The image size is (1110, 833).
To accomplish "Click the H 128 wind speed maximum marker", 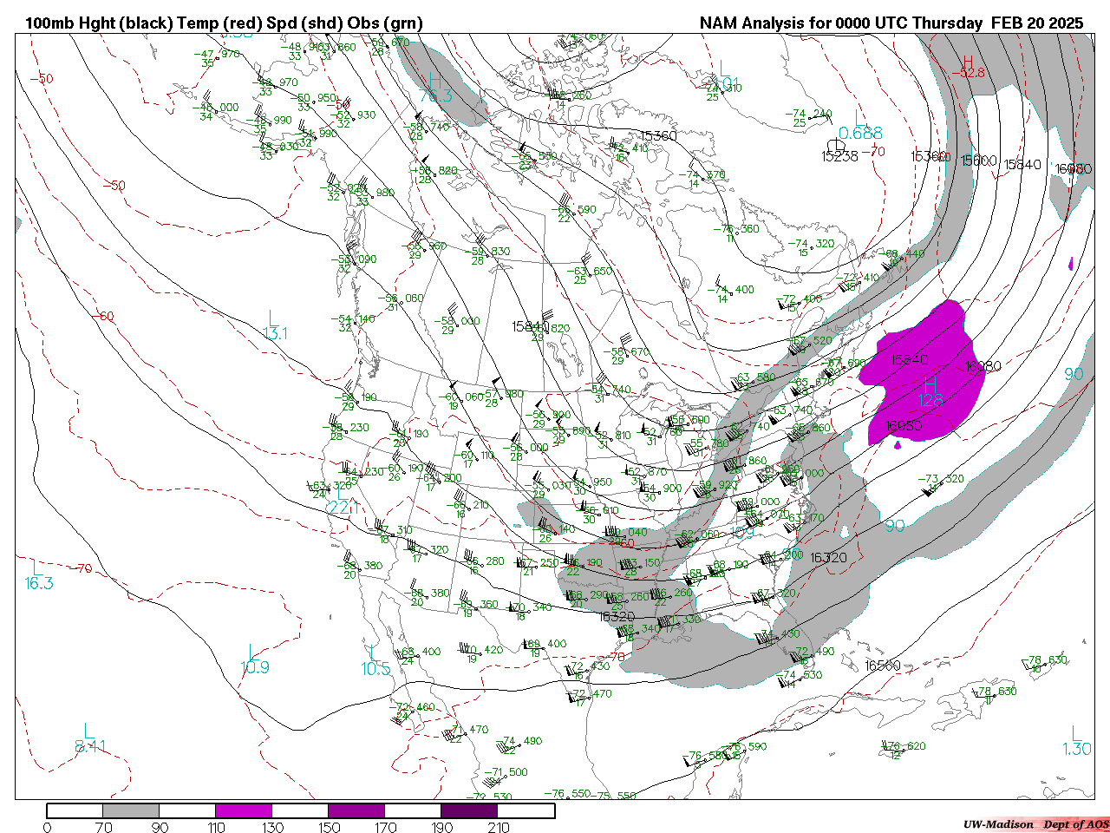I will 930,391.
